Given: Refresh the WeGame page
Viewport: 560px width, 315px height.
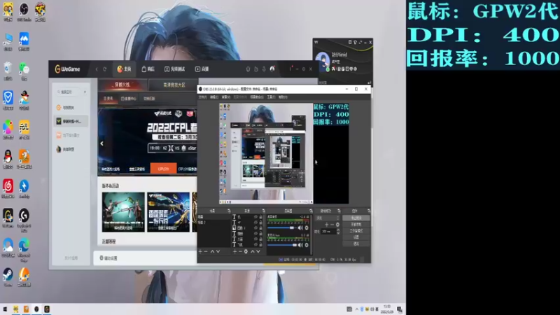Looking at the screenshot, I should pos(104,69).
